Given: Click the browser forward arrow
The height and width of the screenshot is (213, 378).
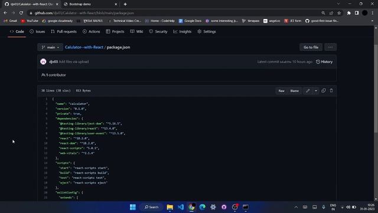Looking at the screenshot, I should [x=13, y=13].
